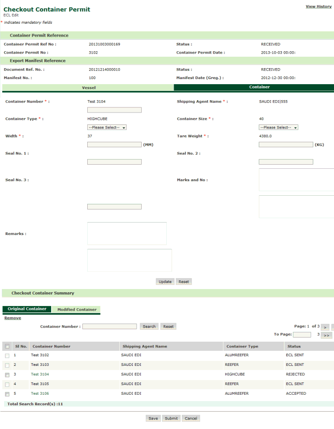The image size is (334, 429).
Task: Click the Remove link
Action: click(x=13, y=318)
